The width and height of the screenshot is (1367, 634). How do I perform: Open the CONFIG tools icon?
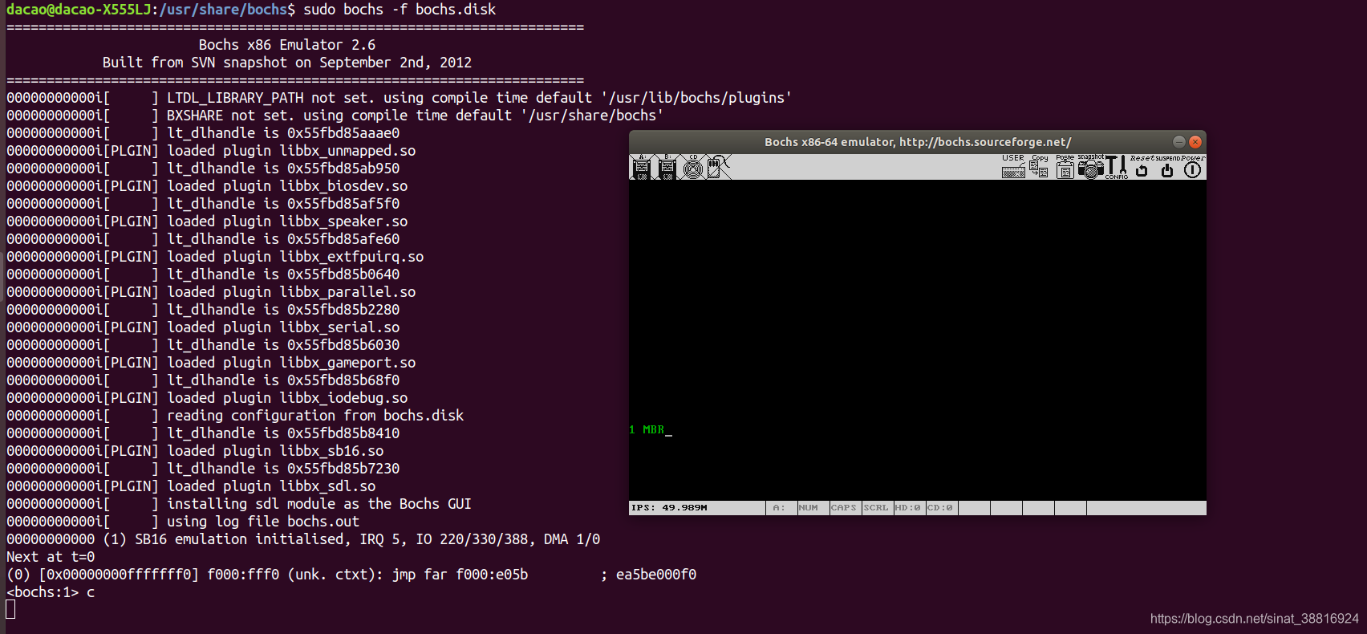point(1117,167)
